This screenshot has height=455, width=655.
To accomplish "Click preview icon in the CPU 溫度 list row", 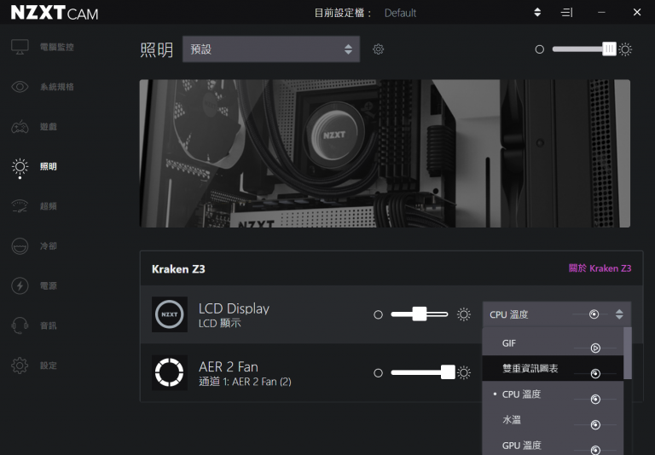I will click(x=595, y=399).
